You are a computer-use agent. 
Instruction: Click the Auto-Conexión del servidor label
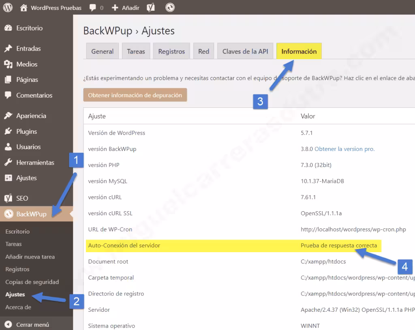[x=124, y=246]
